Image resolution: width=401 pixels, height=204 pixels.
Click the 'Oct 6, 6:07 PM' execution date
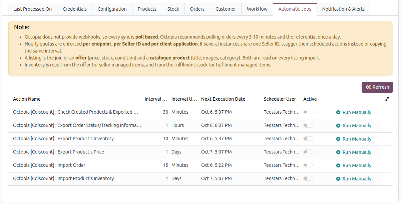coord(216,125)
